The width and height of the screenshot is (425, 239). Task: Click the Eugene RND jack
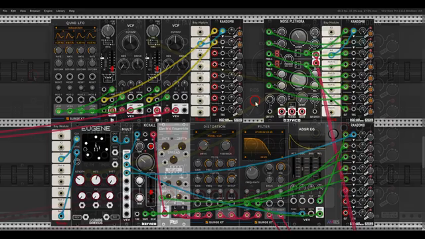click(x=115, y=164)
